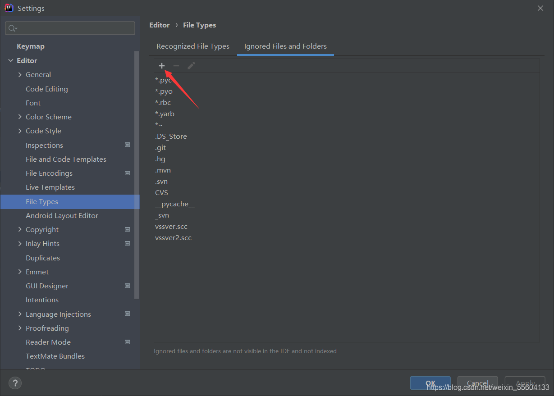
Task: Expand the Inlay Hints node
Action: (20, 243)
